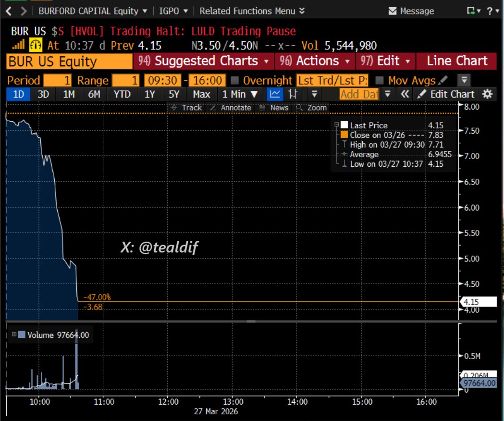Image resolution: width=504 pixels, height=421 pixels.
Task: Click the yellow delayed-quote clock icon
Action: tap(36, 45)
